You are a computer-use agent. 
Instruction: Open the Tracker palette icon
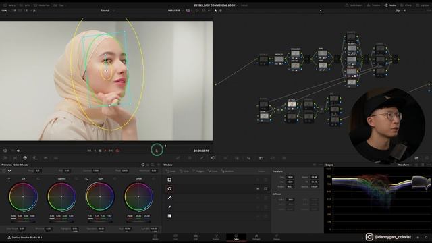[225, 158]
